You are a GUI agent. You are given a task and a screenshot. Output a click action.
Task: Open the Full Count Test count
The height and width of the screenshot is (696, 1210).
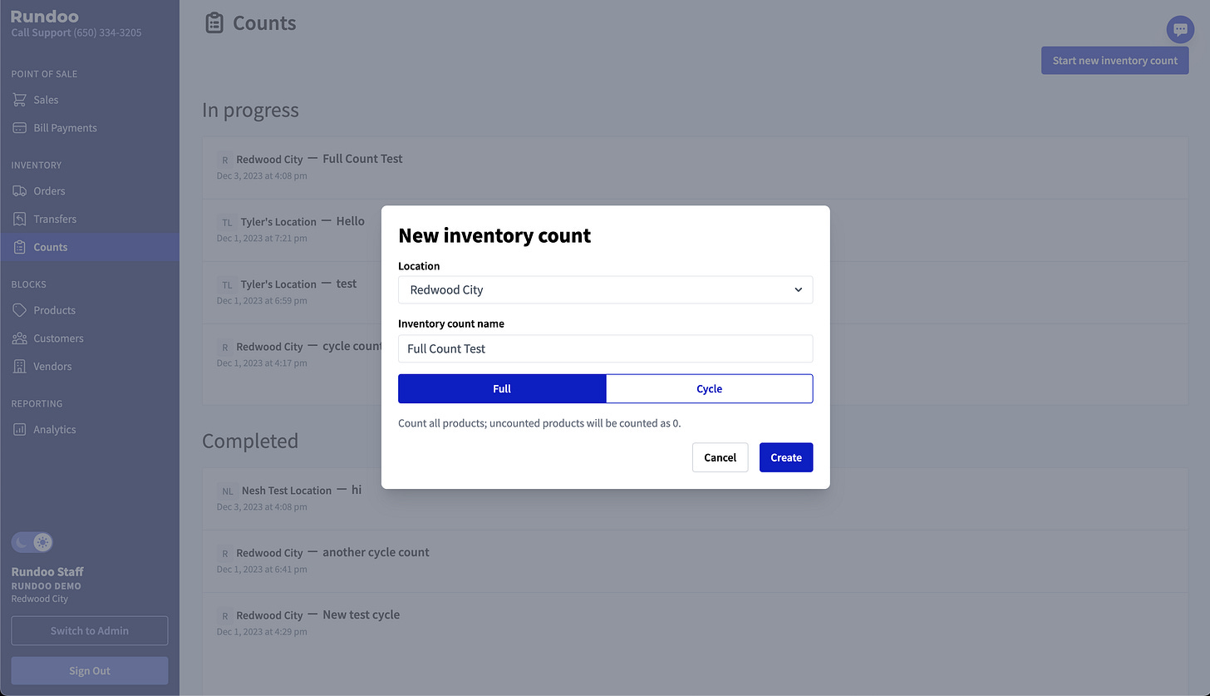pos(695,167)
